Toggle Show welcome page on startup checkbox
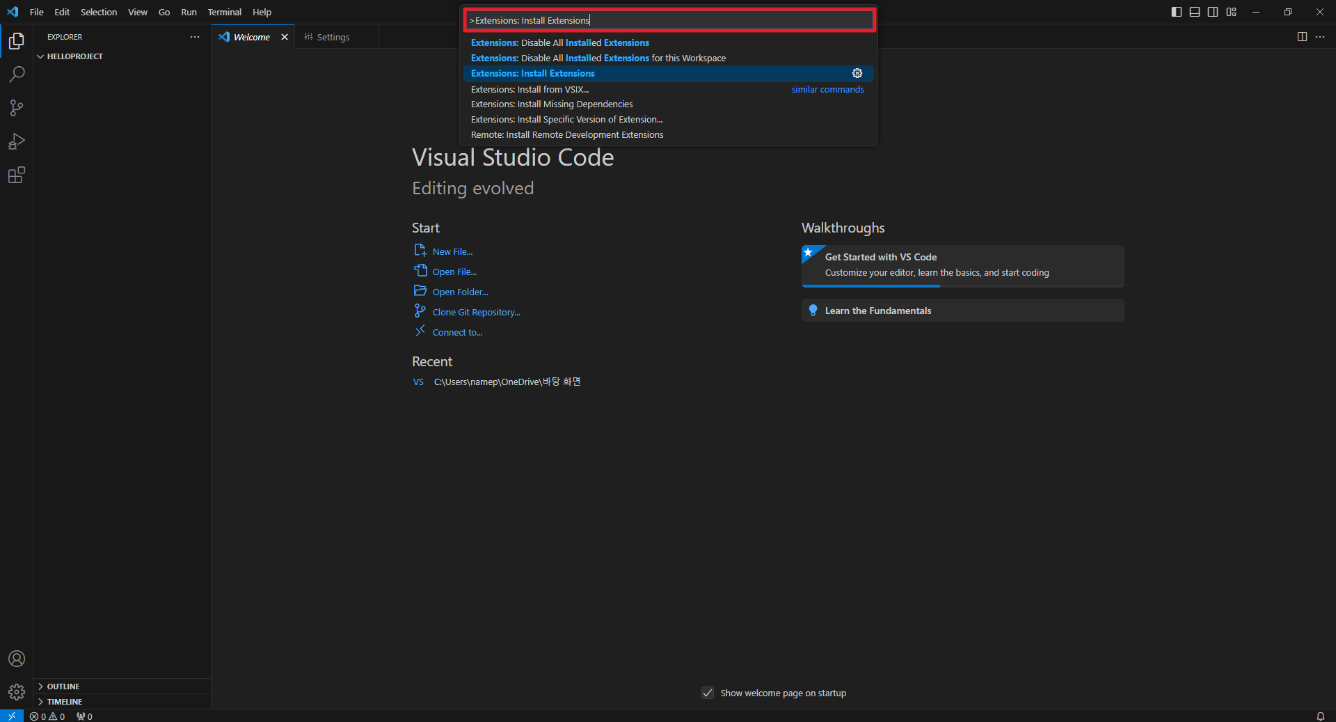This screenshot has height=722, width=1336. [708, 693]
